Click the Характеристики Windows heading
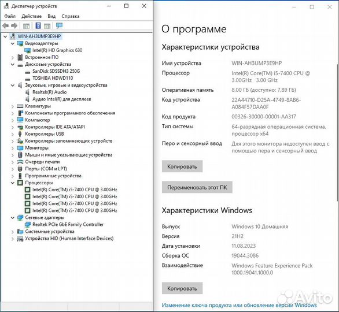The image size is (339, 312). point(207,210)
